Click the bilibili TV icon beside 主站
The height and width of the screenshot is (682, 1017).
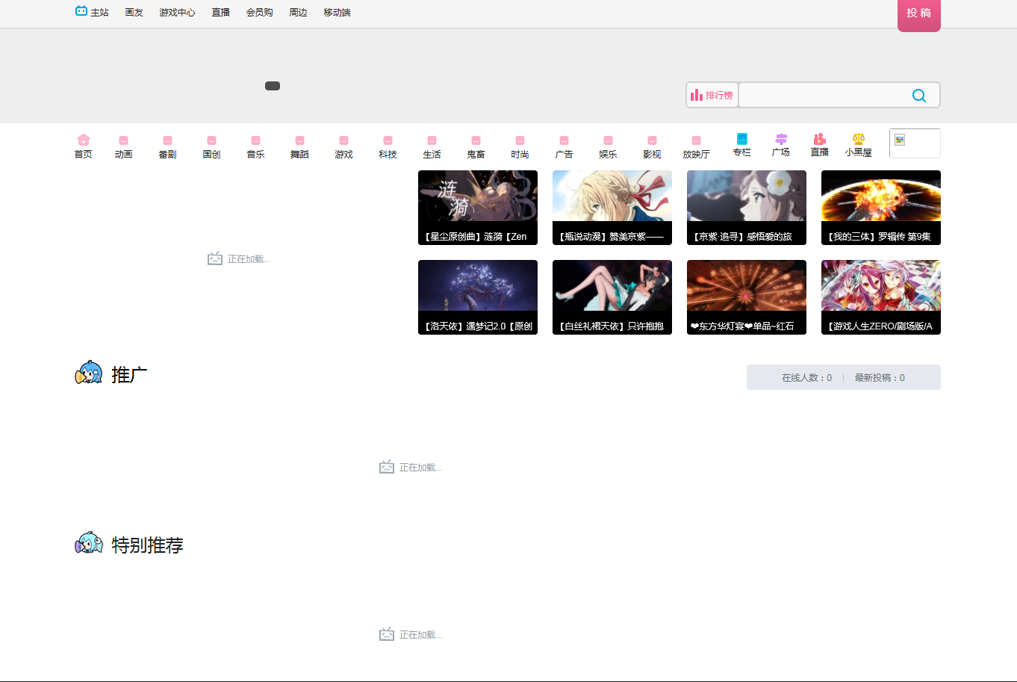[81, 11]
